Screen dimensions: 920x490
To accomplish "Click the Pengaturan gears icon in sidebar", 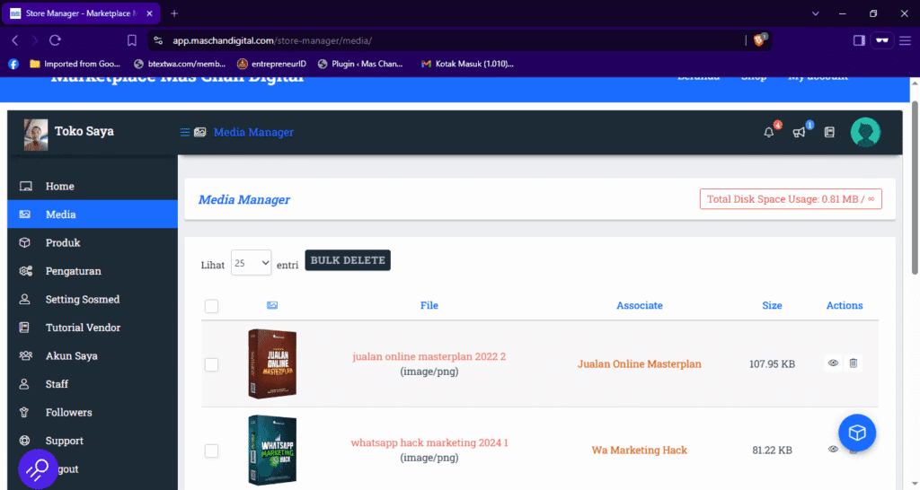I will [25, 271].
